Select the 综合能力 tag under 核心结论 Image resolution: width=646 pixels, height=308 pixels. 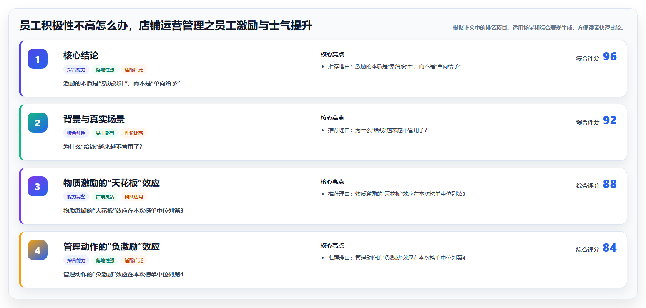point(76,70)
